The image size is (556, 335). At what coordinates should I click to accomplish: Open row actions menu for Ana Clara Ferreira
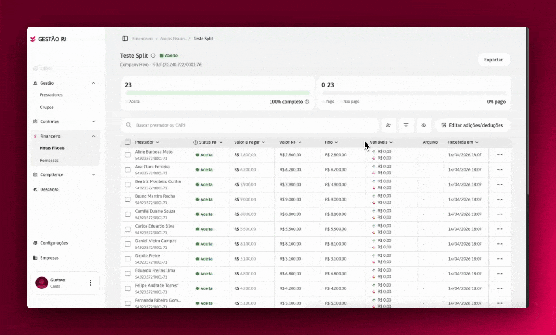coord(500,170)
